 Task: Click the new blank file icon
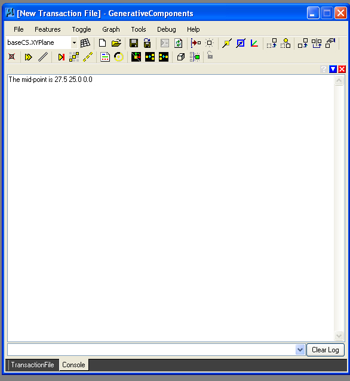tap(102, 43)
